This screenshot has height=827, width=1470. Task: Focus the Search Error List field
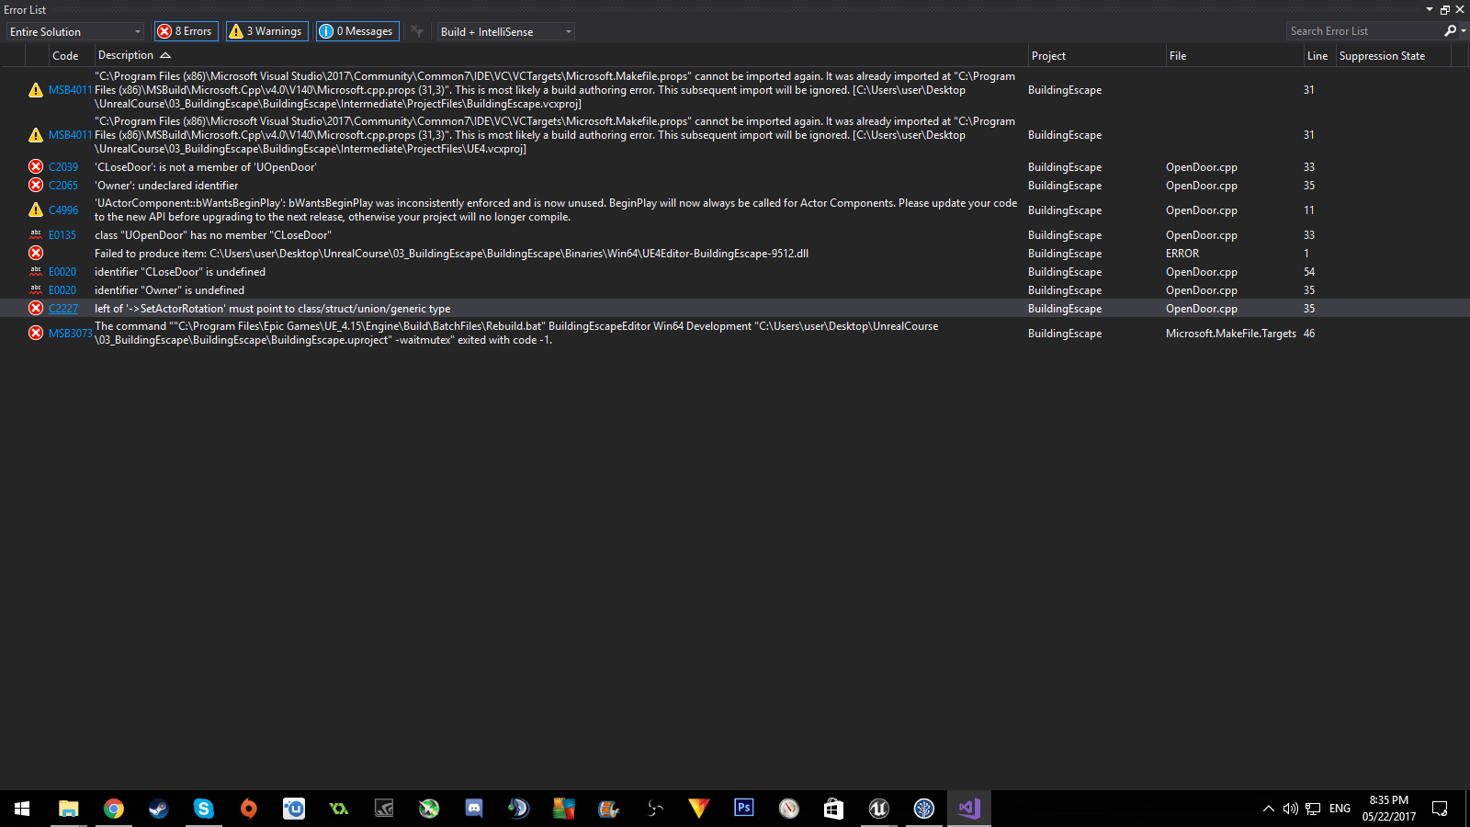pyautogui.click(x=1363, y=31)
